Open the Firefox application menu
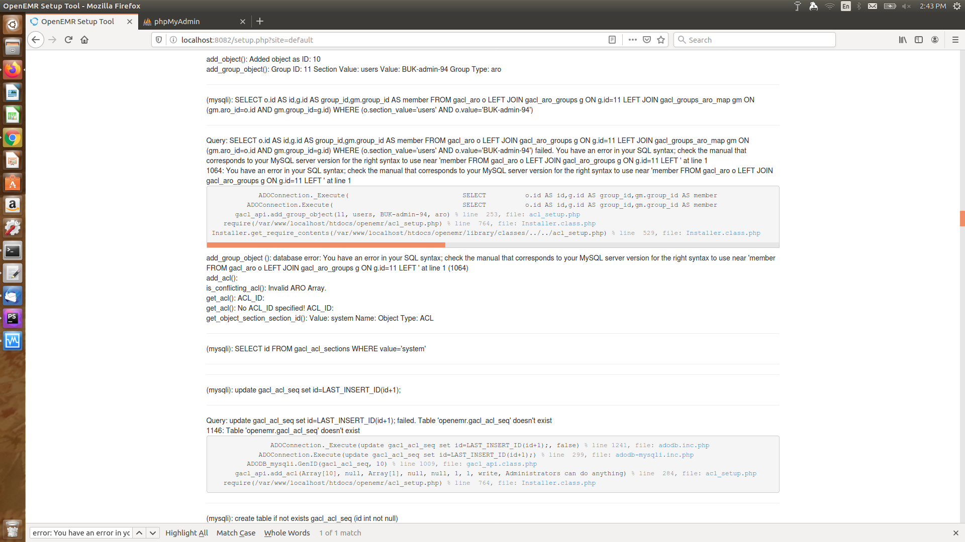The height and width of the screenshot is (542, 965). pyautogui.click(x=955, y=40)
